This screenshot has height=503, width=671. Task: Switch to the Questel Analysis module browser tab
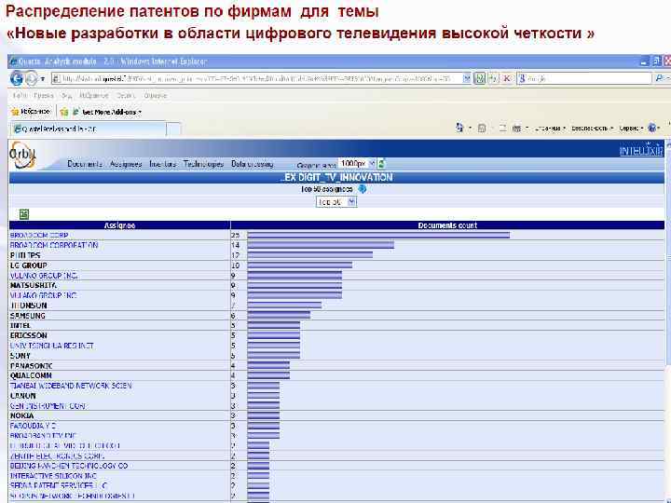(x=88, y=129)
